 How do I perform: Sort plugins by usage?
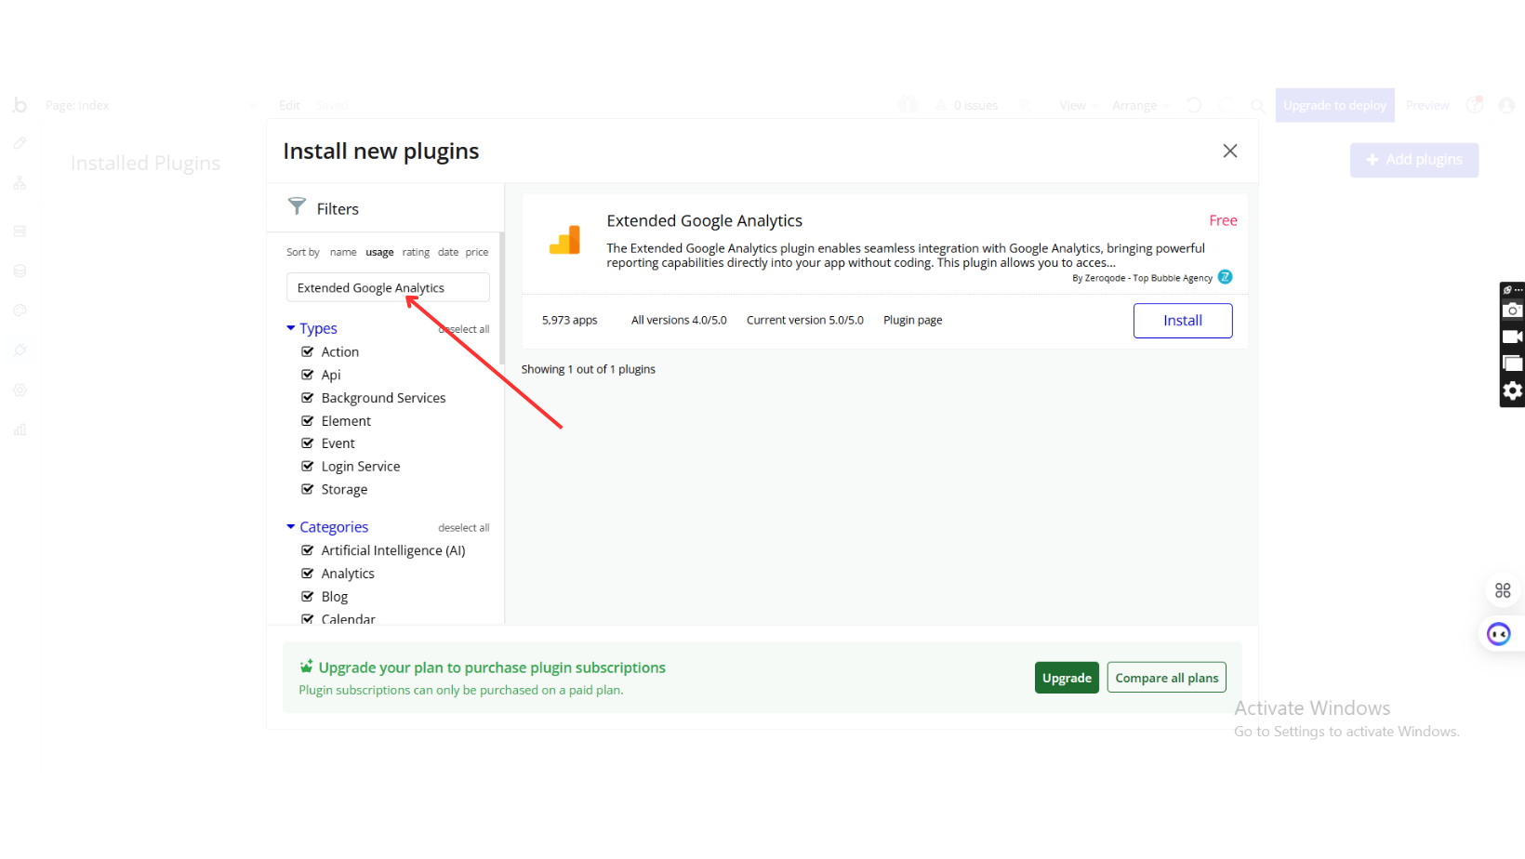[x=379, y=252]
